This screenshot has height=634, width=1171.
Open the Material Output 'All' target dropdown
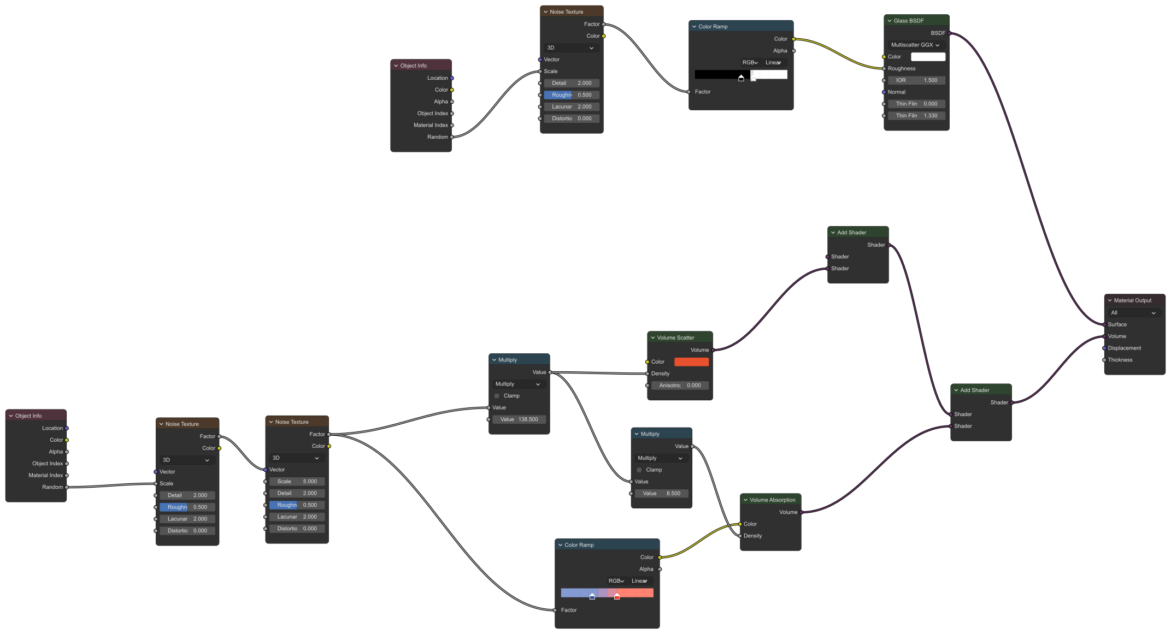coord(1134,313)
